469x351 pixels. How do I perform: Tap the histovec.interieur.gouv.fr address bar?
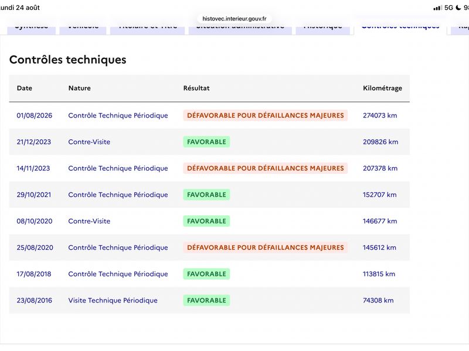click(234, 19)
